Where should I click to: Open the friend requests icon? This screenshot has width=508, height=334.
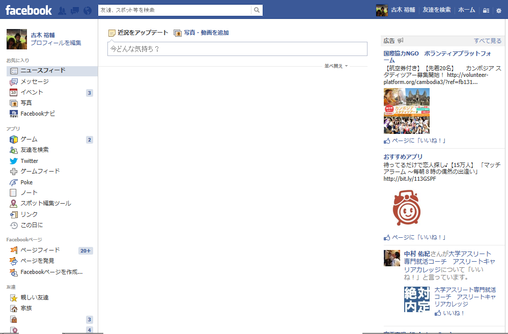pos(62,11)
